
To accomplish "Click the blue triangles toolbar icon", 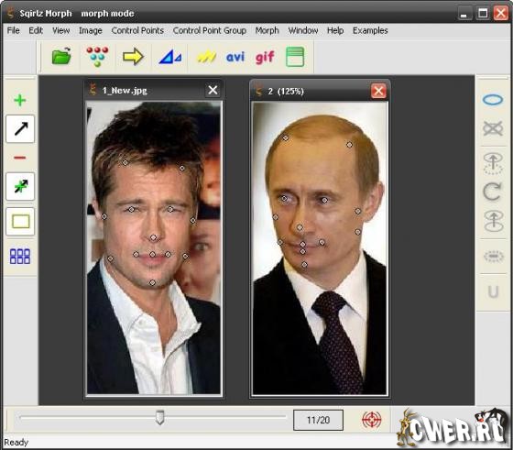I will point(170,57).
